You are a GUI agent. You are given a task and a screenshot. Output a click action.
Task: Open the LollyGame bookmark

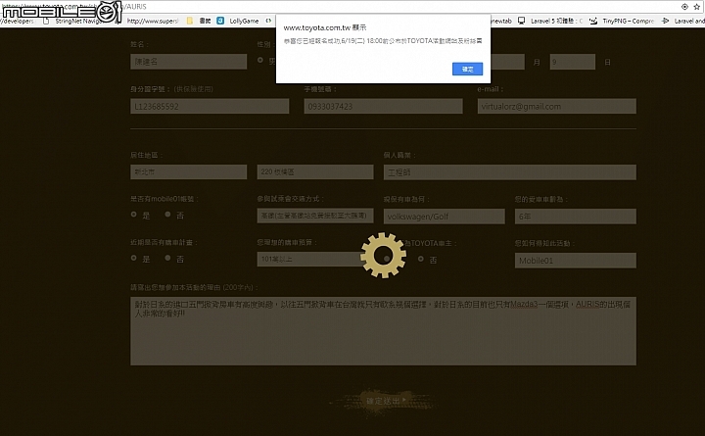click(238, 21)
